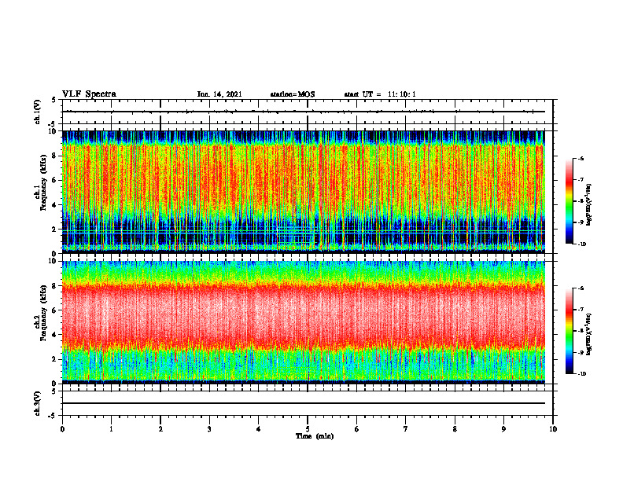623x481 pixels.
Task: Click the ch.1 spectrogram color scale bar
Action: point(570,201)
